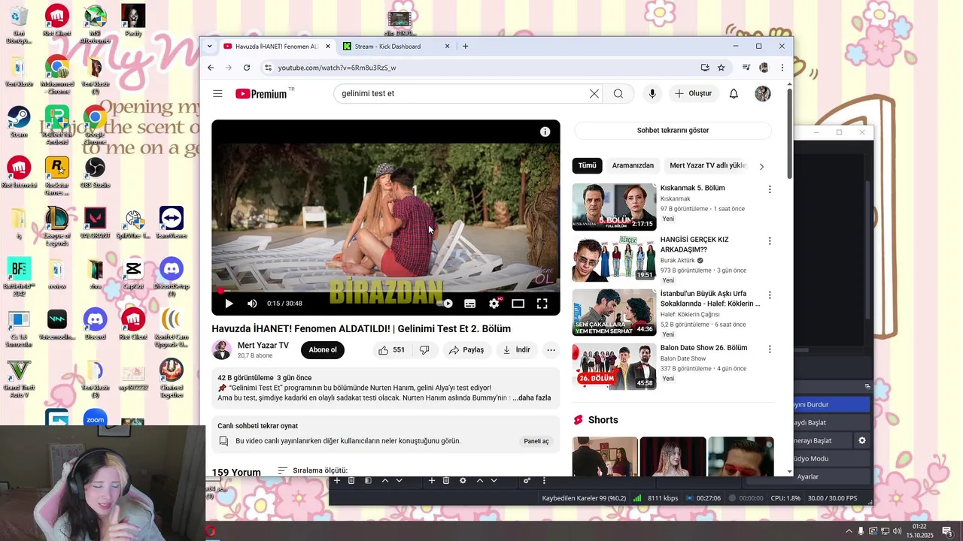Show video info card icon

click(x=545, y=131)
